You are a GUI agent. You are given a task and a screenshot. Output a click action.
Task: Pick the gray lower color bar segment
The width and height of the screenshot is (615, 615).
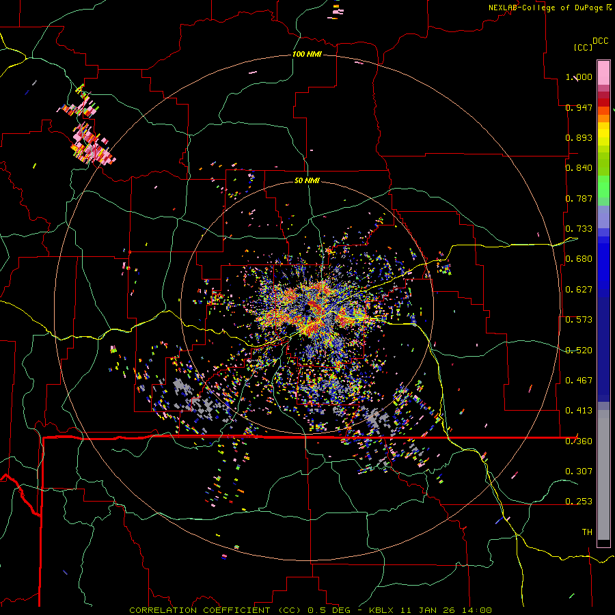(x=603, y=475)
